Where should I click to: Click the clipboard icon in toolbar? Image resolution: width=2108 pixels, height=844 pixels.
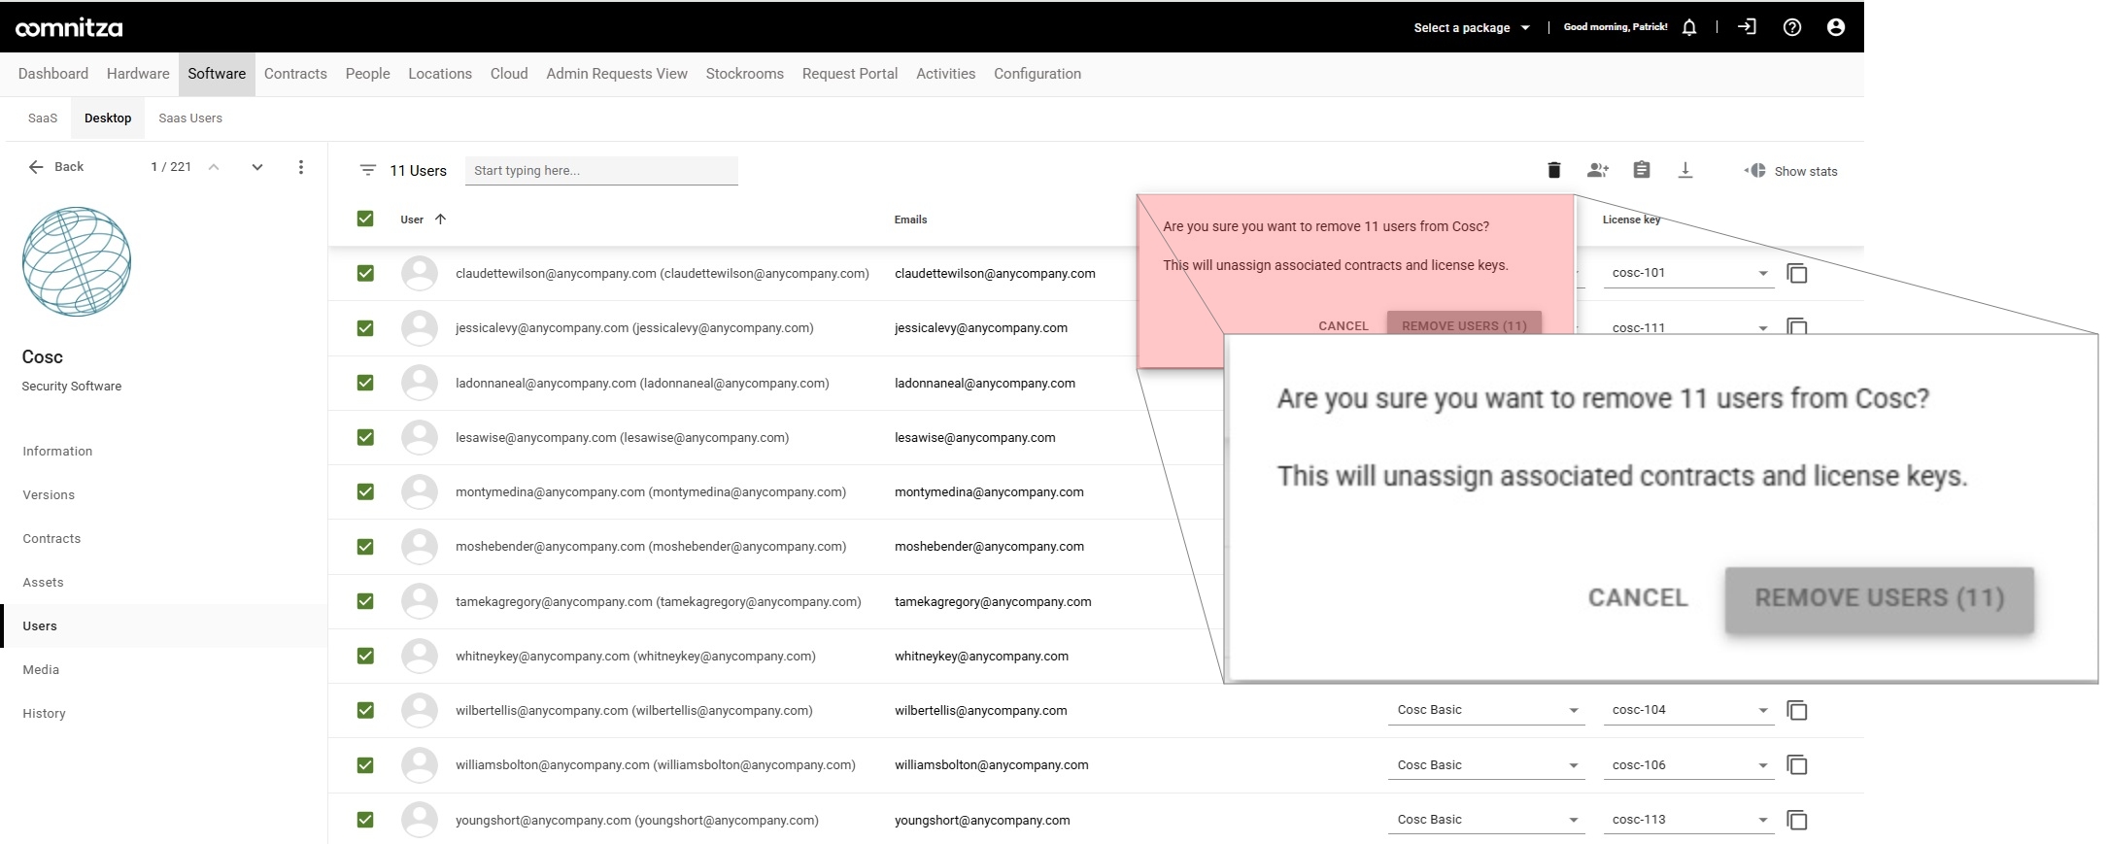[x=1642, y=170]
